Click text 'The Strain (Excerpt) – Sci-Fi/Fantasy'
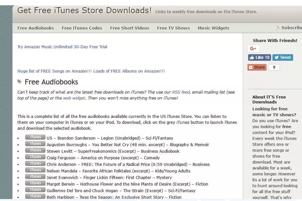This screenshot has width=302, height=201. [x=159, y=190]
